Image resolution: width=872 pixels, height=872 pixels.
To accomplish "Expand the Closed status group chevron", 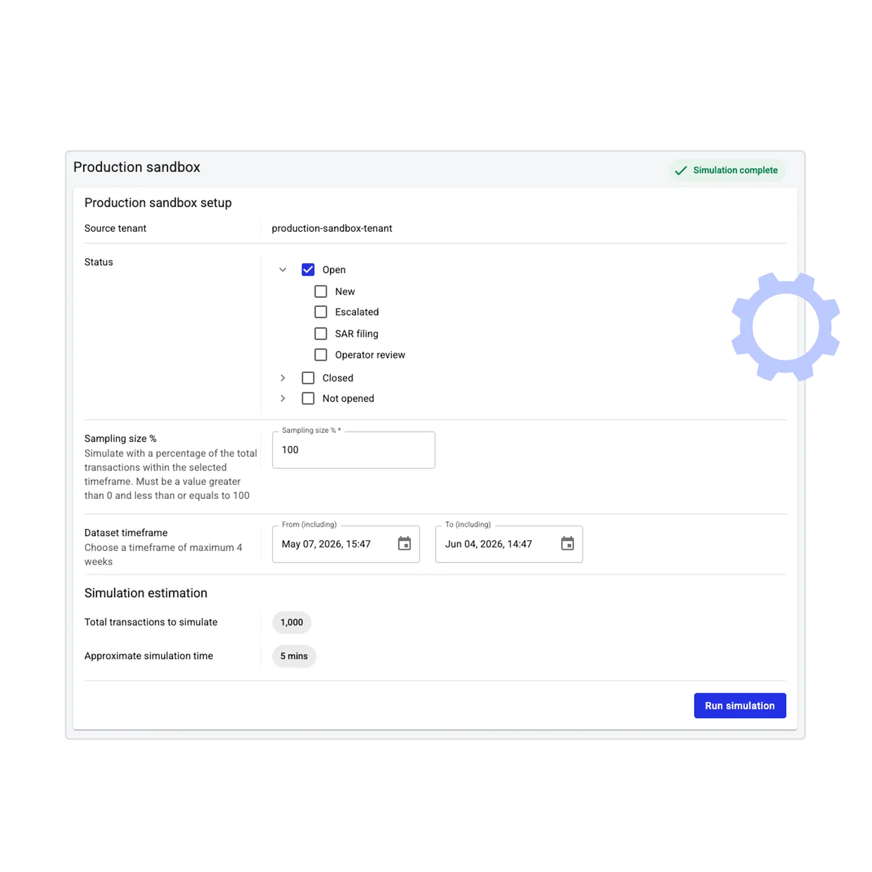I will tap(283, 378).
